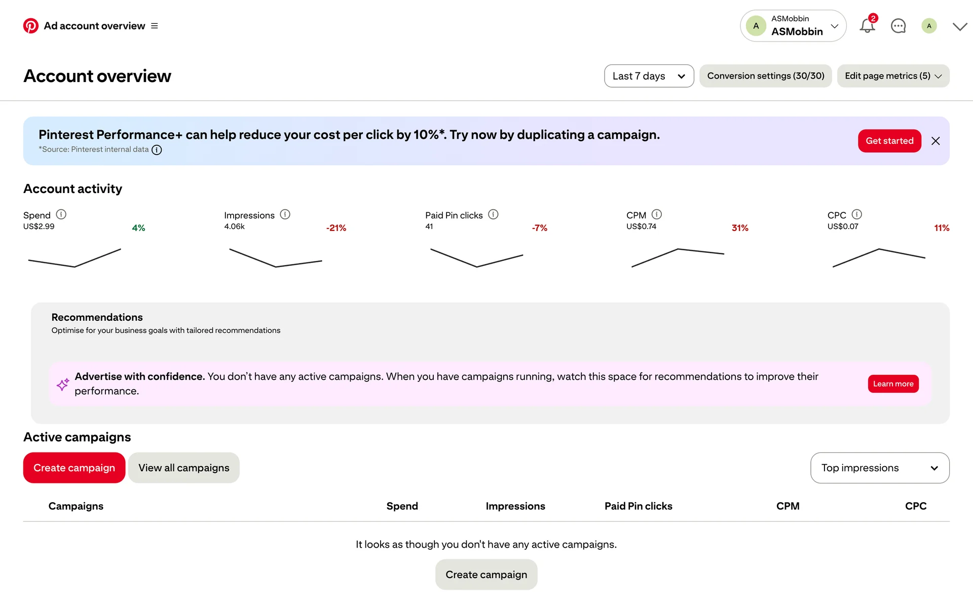Click the Spend info icon
Viewport: 973px width, 608px height.
pyautogui.click(x=61, y=214)
